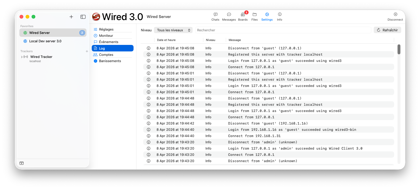Click the info icon of 'Connect from 192.168.1.31' row

click(x=148, y=136)
